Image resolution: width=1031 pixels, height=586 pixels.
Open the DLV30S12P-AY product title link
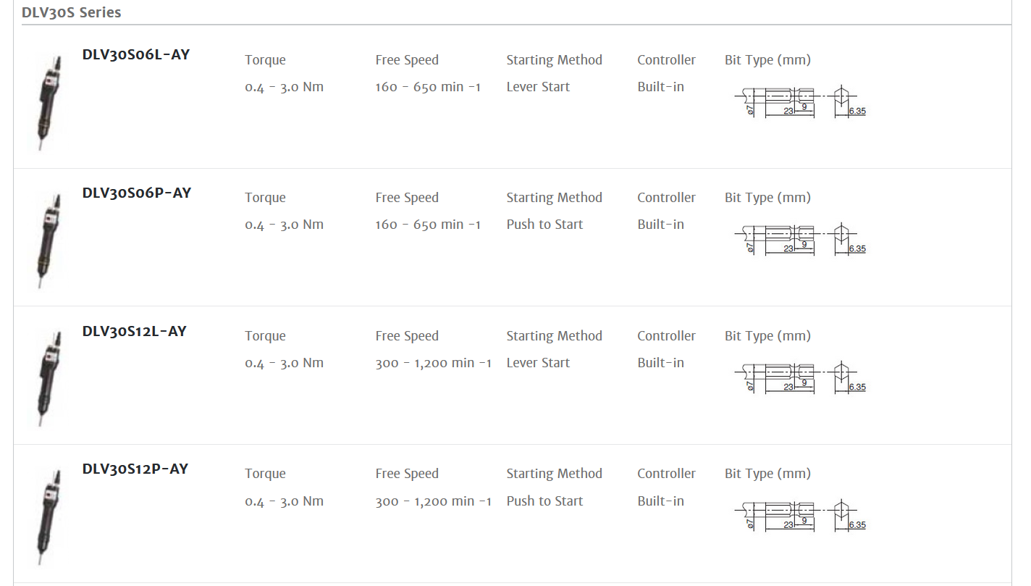coord(135,469)
